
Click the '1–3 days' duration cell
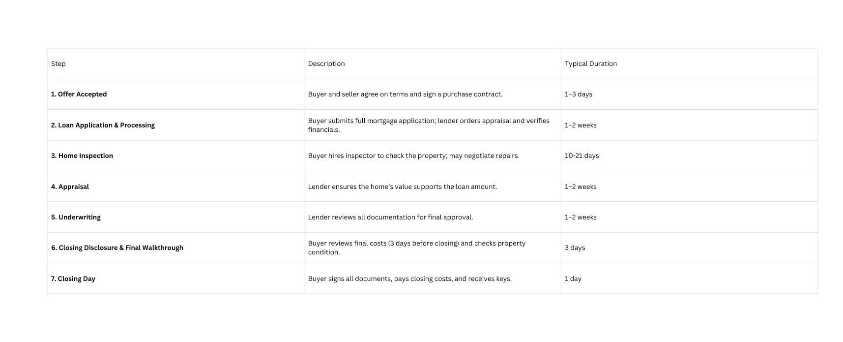[689, 94]
